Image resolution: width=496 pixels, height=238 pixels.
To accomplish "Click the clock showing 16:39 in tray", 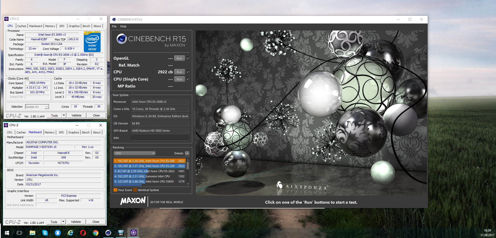I will (487, 231).
